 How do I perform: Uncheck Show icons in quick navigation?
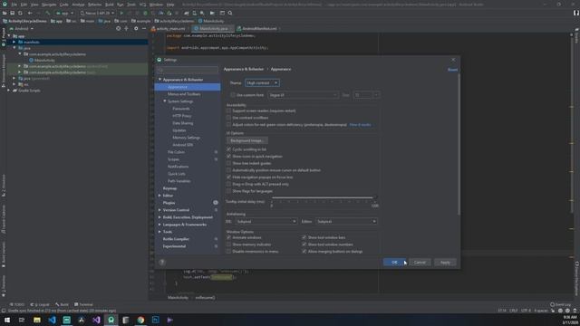pyautogui.click(x=228, y=157)
